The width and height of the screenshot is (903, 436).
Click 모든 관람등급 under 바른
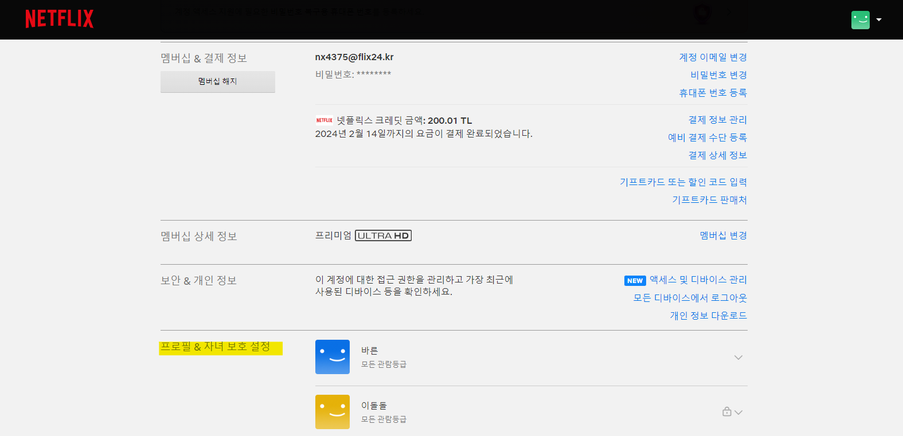pyautogui.click(x=384, y=364)
